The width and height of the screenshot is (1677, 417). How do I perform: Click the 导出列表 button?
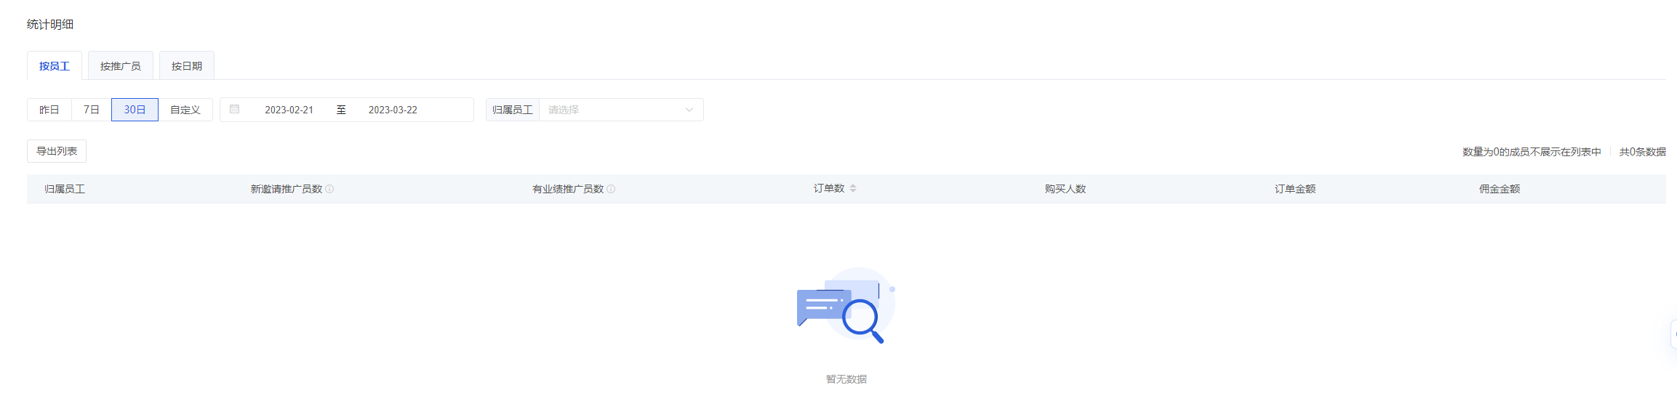[57, 151]
